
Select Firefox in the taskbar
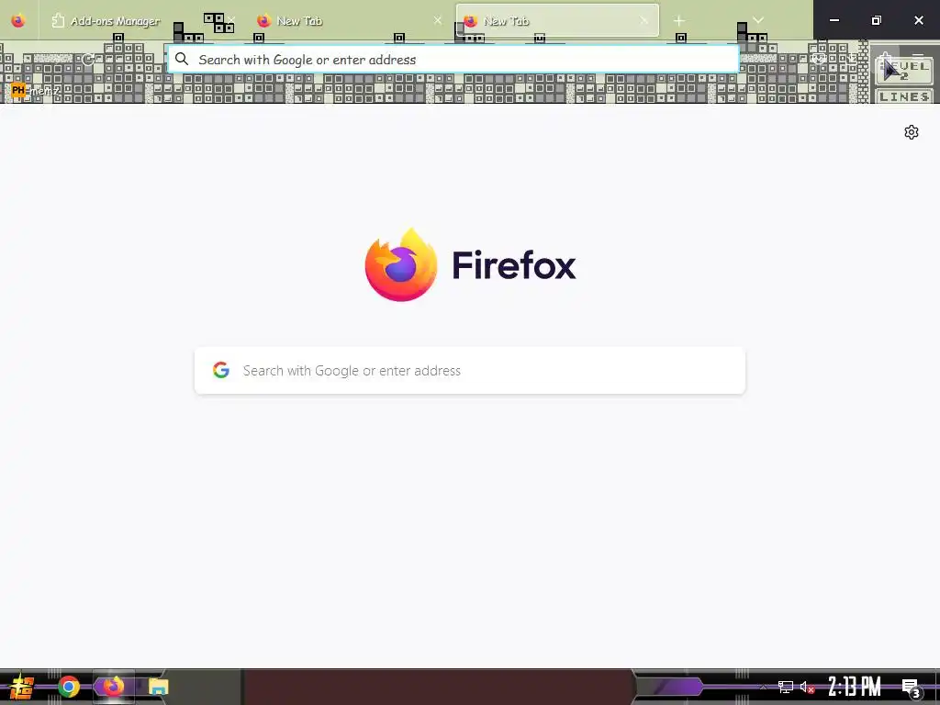(x=113, y=687)
